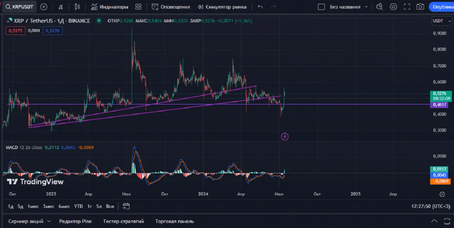Open the USDT currency dropdown
This screenshot has height=228, width=454.
(440, 21)
